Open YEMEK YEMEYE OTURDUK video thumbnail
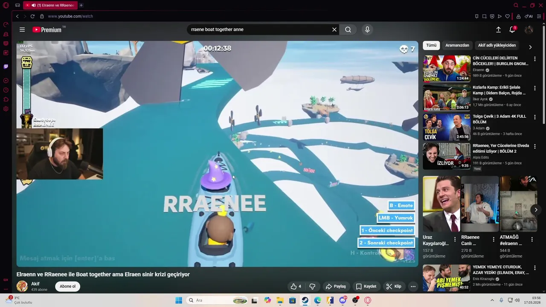The height and width of the screenshot is (307, 546). click(x=447, y=278)
